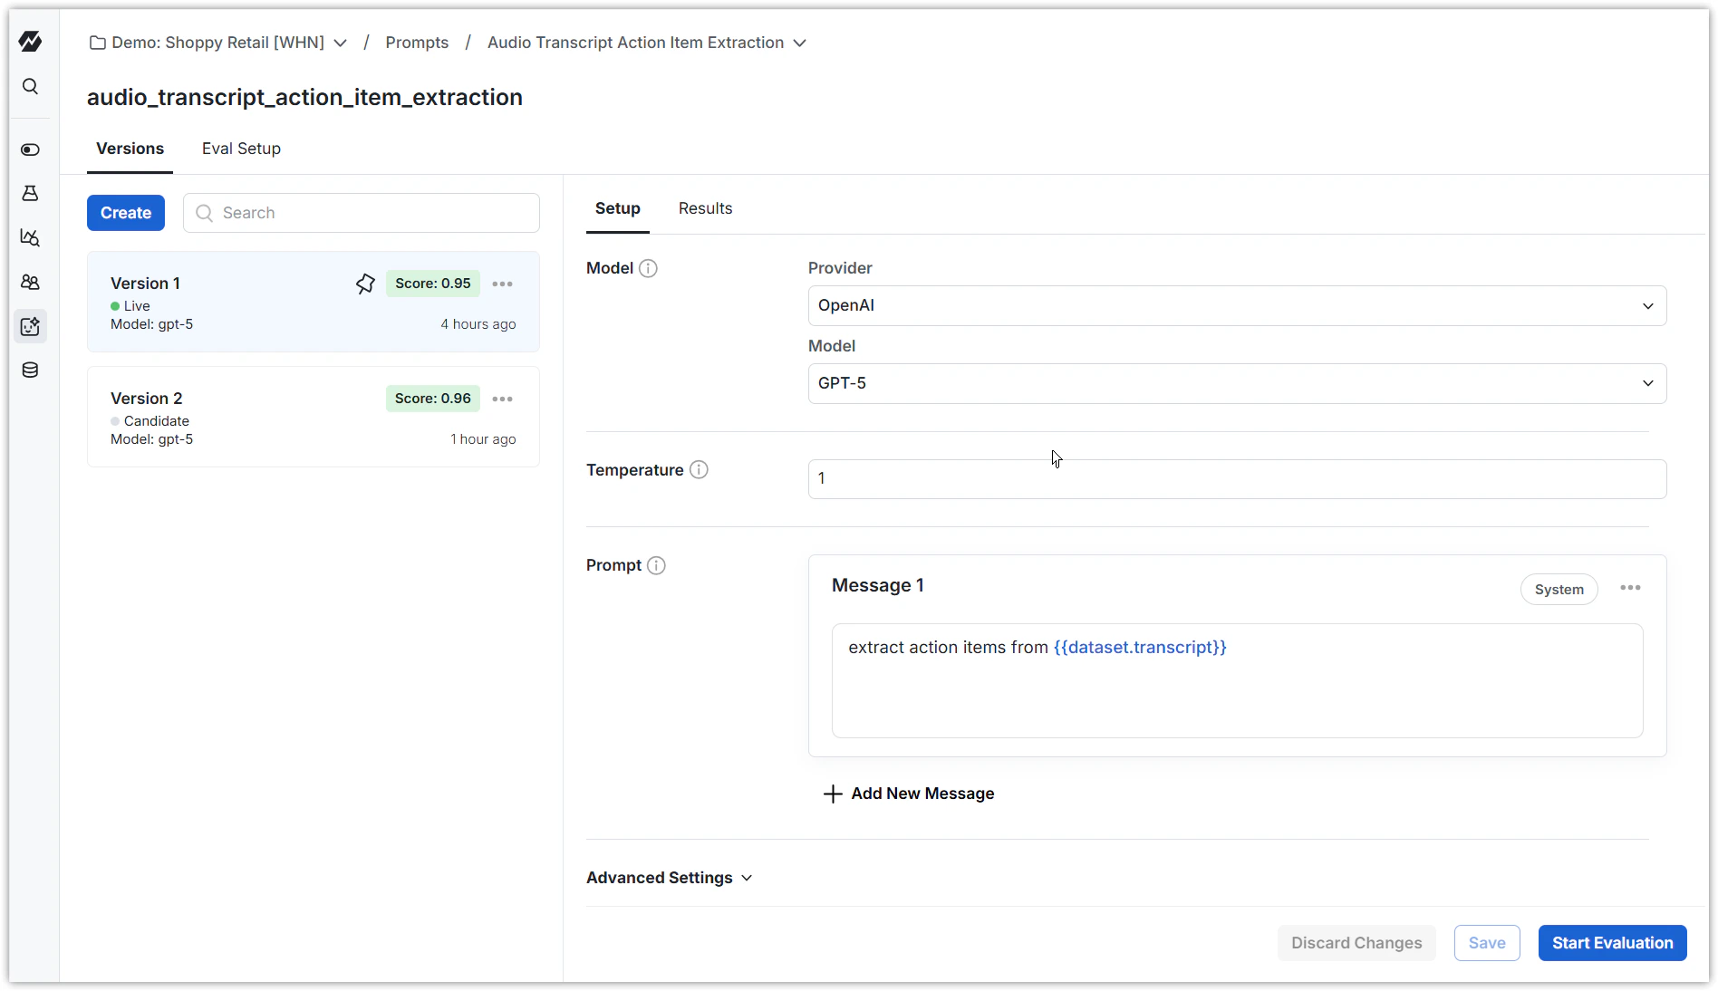Viewport: 1718px width, 991px height.
Task: Open the flask experiments sidebar icon
Action: tap(30, 193)
